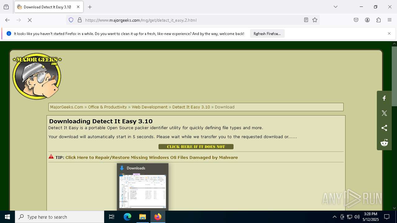Open Office & Productivity breadcrumb link
The image size is (397, 223).
coord(107,107)
